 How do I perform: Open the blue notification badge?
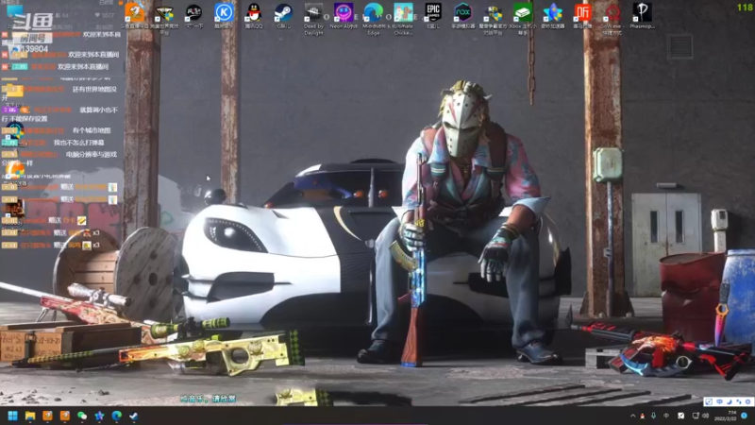click(745, 416)
